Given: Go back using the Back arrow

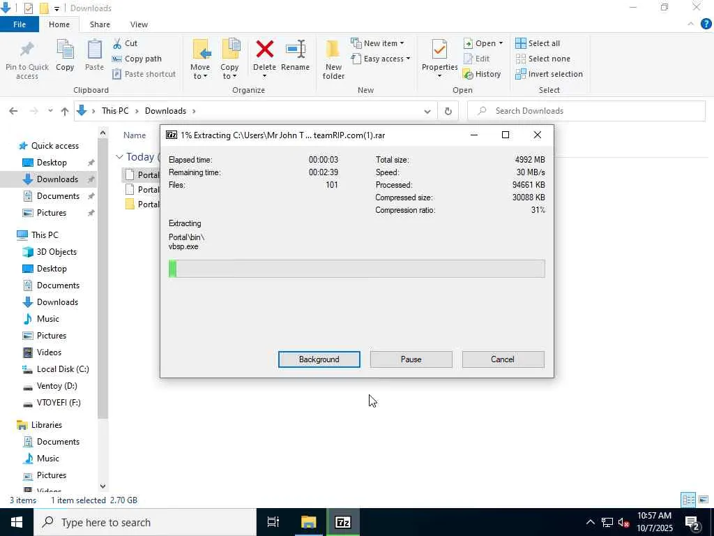Looking at the screenshot, I should (x=13, y=111).
